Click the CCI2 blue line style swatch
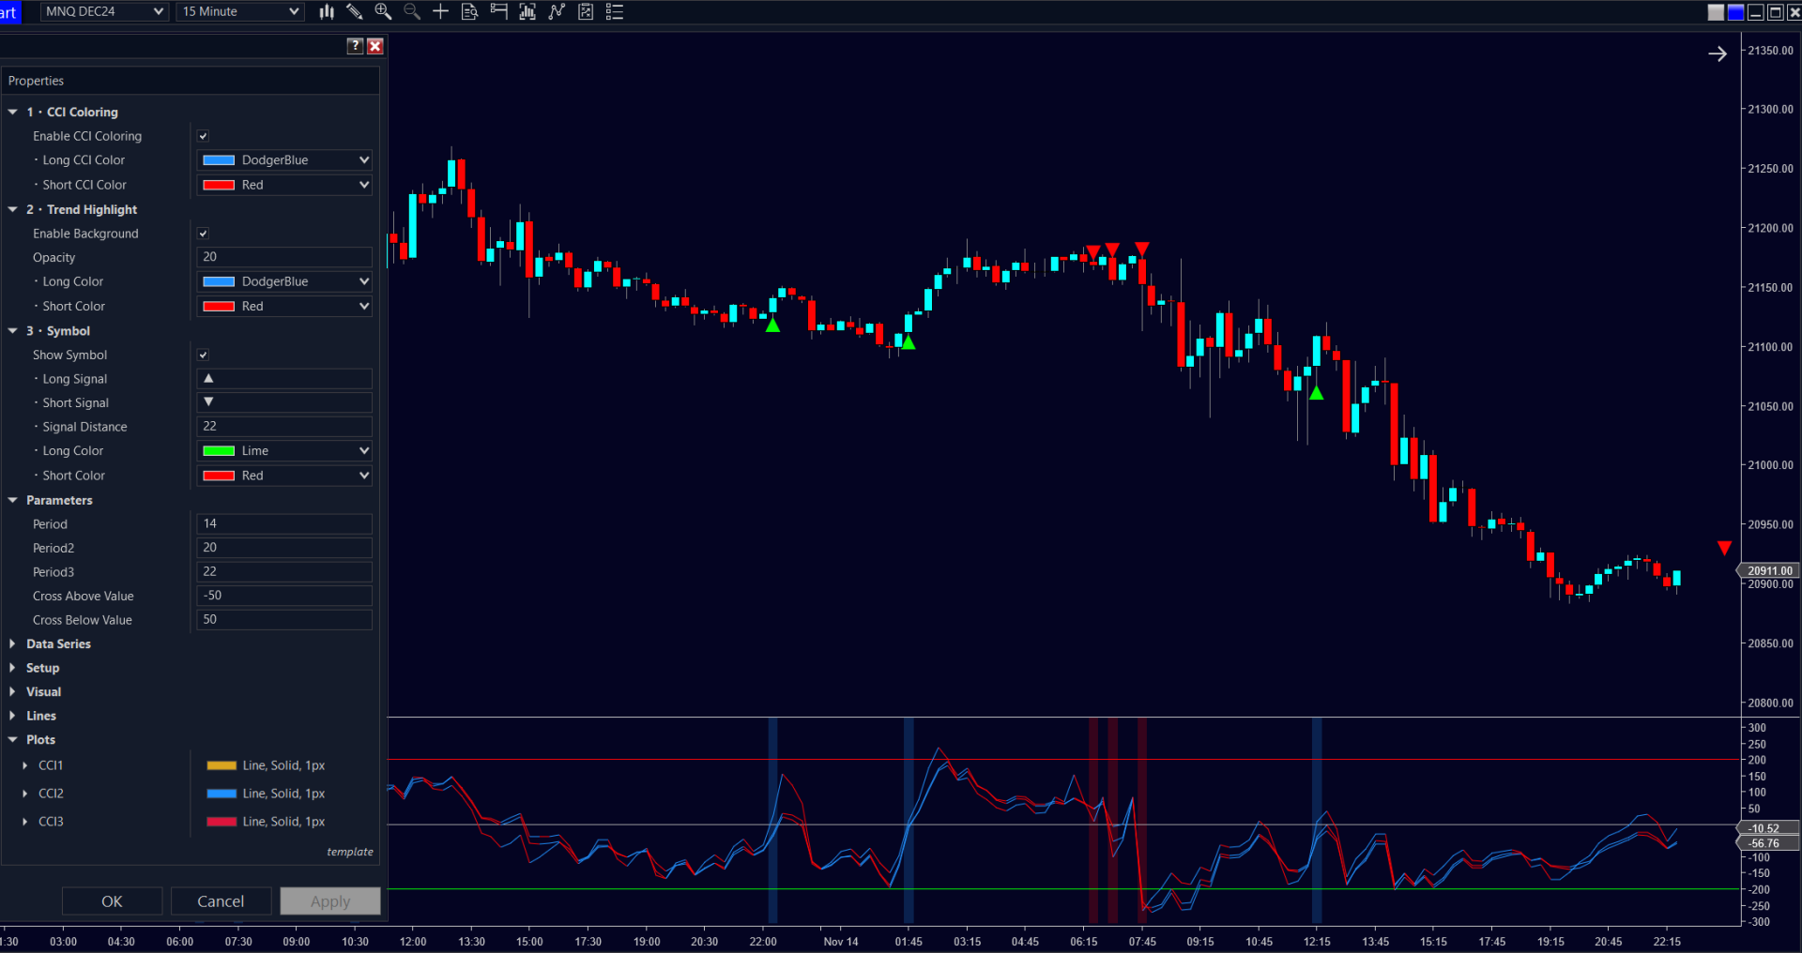Viewport: 1802px width, 953px height. tap(221, 794)
